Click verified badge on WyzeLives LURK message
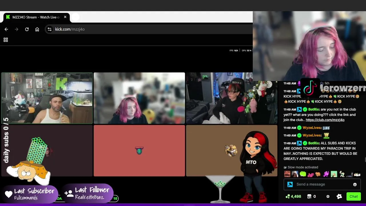The height and width of the screenshot is (206, 366). coord(299,128)
